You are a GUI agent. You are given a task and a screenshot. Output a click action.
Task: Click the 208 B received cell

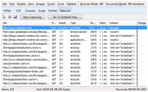point(93,32)
